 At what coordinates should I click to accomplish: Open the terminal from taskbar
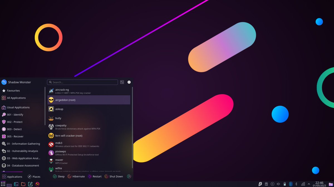(x=16, y=184)
